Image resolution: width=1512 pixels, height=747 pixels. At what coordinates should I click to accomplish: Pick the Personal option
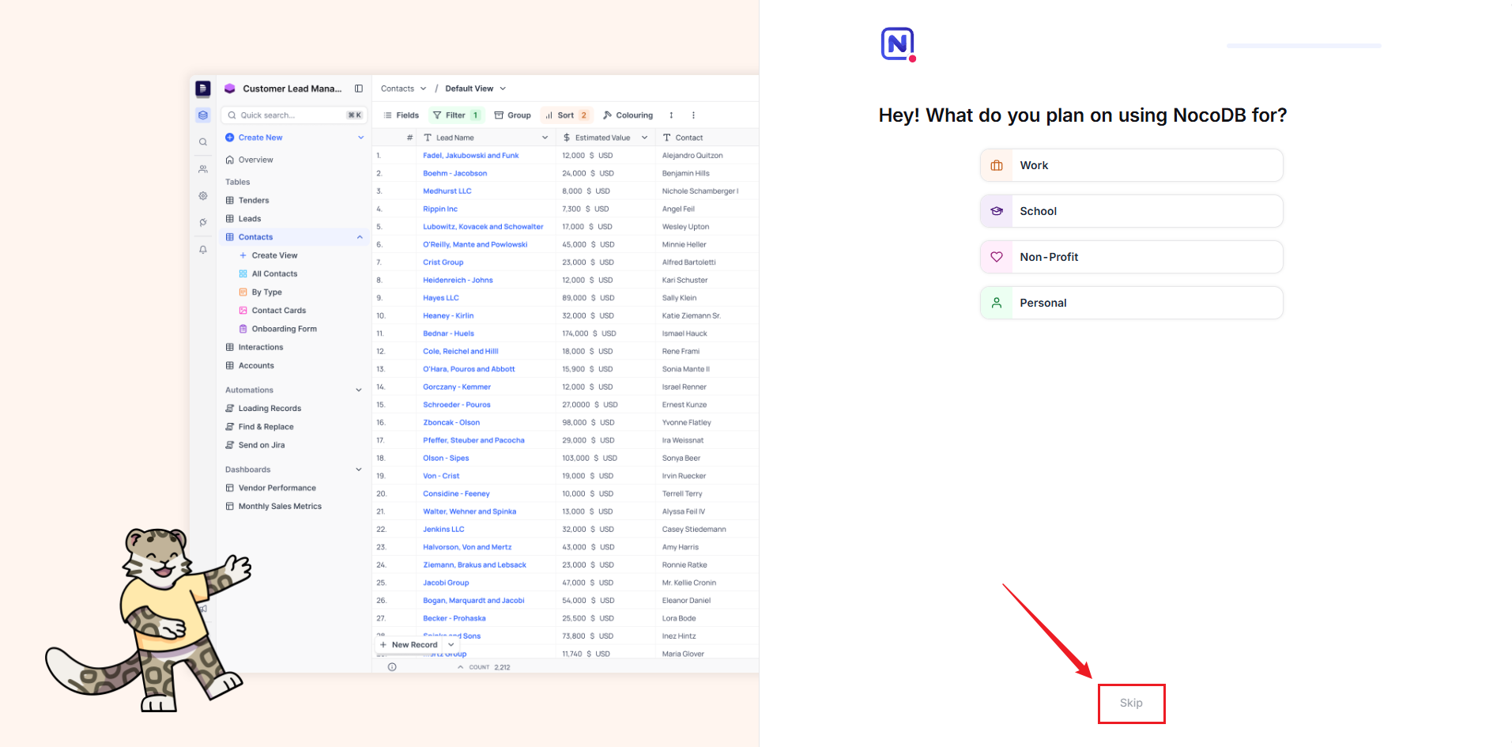[1131, 303]
